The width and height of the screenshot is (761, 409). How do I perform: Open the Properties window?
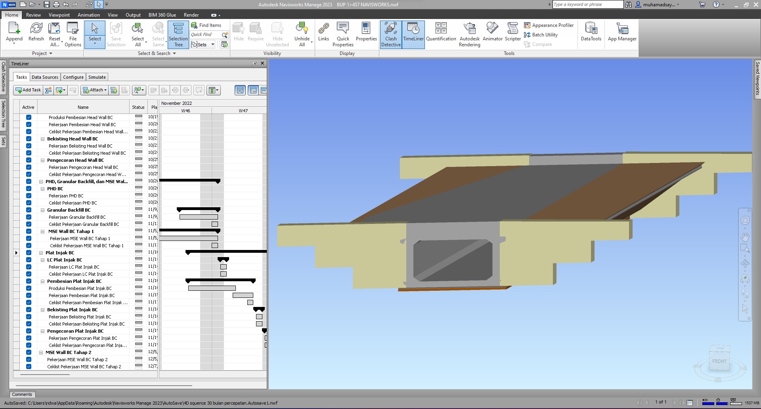point(366,32)
